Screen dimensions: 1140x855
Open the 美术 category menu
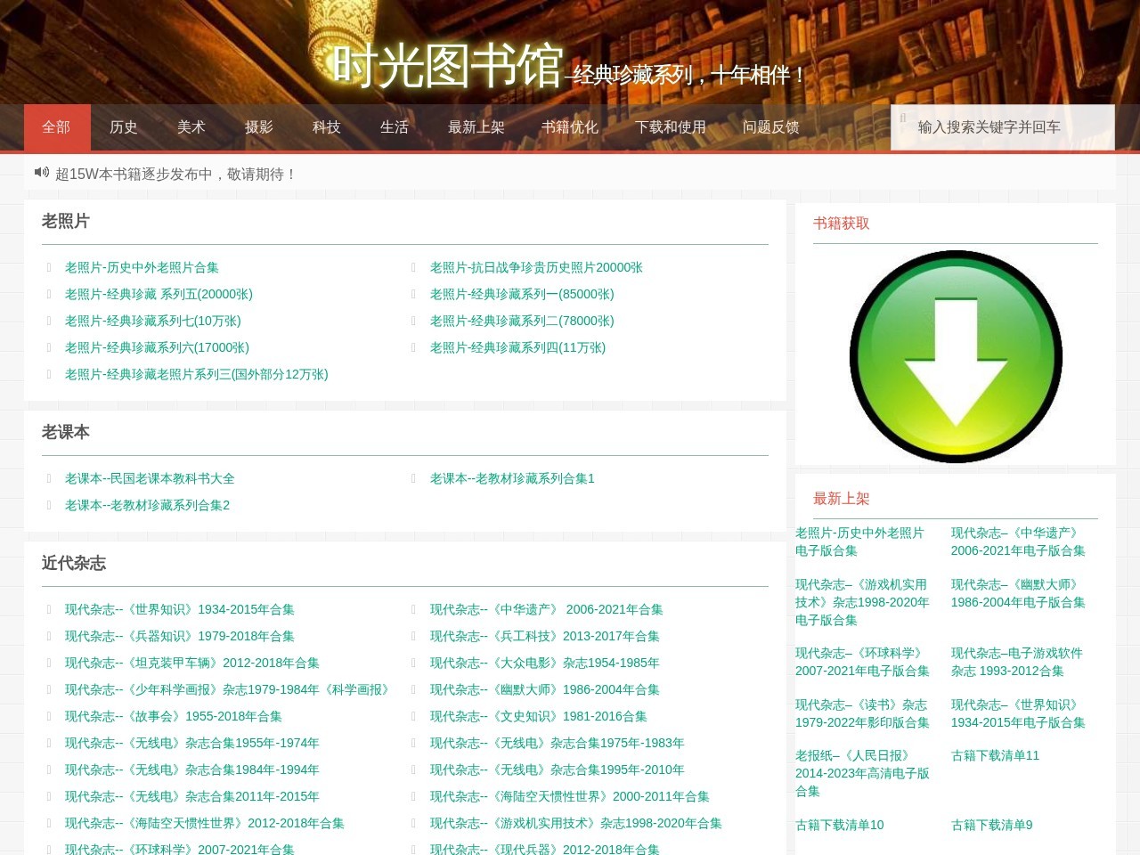(191, 127)
